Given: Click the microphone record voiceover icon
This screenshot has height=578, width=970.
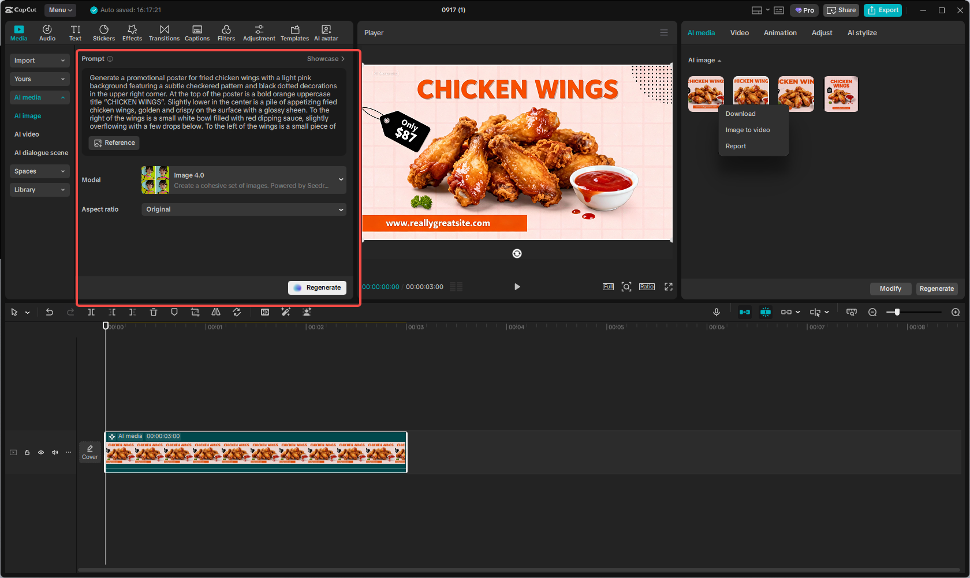Looking at the screenshot, I should [716, 312].
